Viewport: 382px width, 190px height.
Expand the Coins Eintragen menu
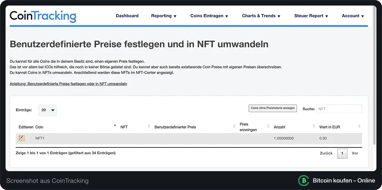(x=209, y=16)
